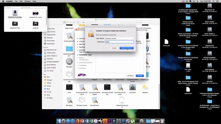Select the Weather icon in Finder
The width and height of the screenshot is (221, 124).
145,87
